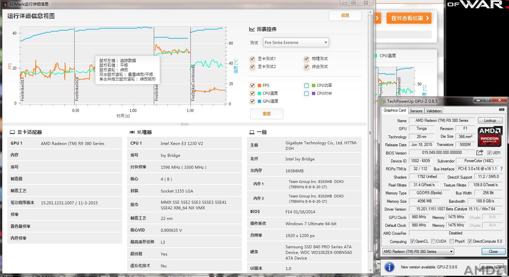Click the 3DMark window title icon
Viewport: 509px width, 277px height.
4,4
